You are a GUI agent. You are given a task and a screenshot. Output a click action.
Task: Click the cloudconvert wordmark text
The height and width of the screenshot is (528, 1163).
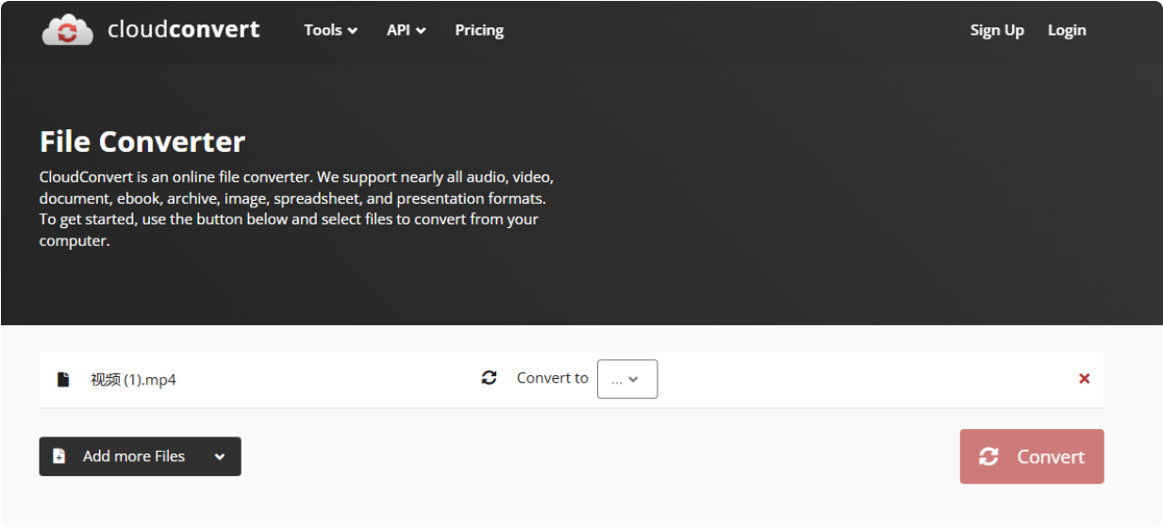183,29
